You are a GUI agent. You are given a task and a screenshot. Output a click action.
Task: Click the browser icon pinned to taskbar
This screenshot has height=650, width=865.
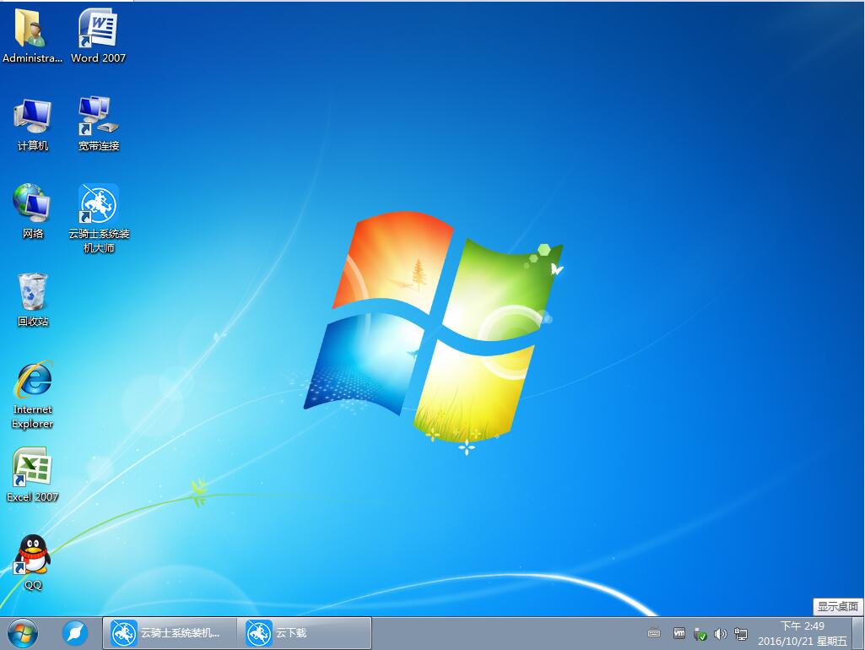click(x=74, y=631)
